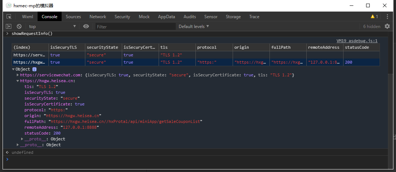Select the Console tab
Screen dimensions: 396x172
pos(50,17)
